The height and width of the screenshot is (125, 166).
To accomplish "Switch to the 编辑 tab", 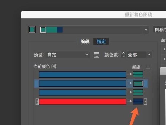I will pos(85,41).
